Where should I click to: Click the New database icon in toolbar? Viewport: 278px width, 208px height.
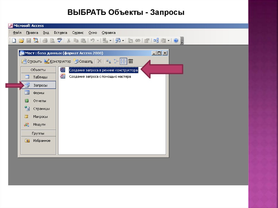[14, 41]
